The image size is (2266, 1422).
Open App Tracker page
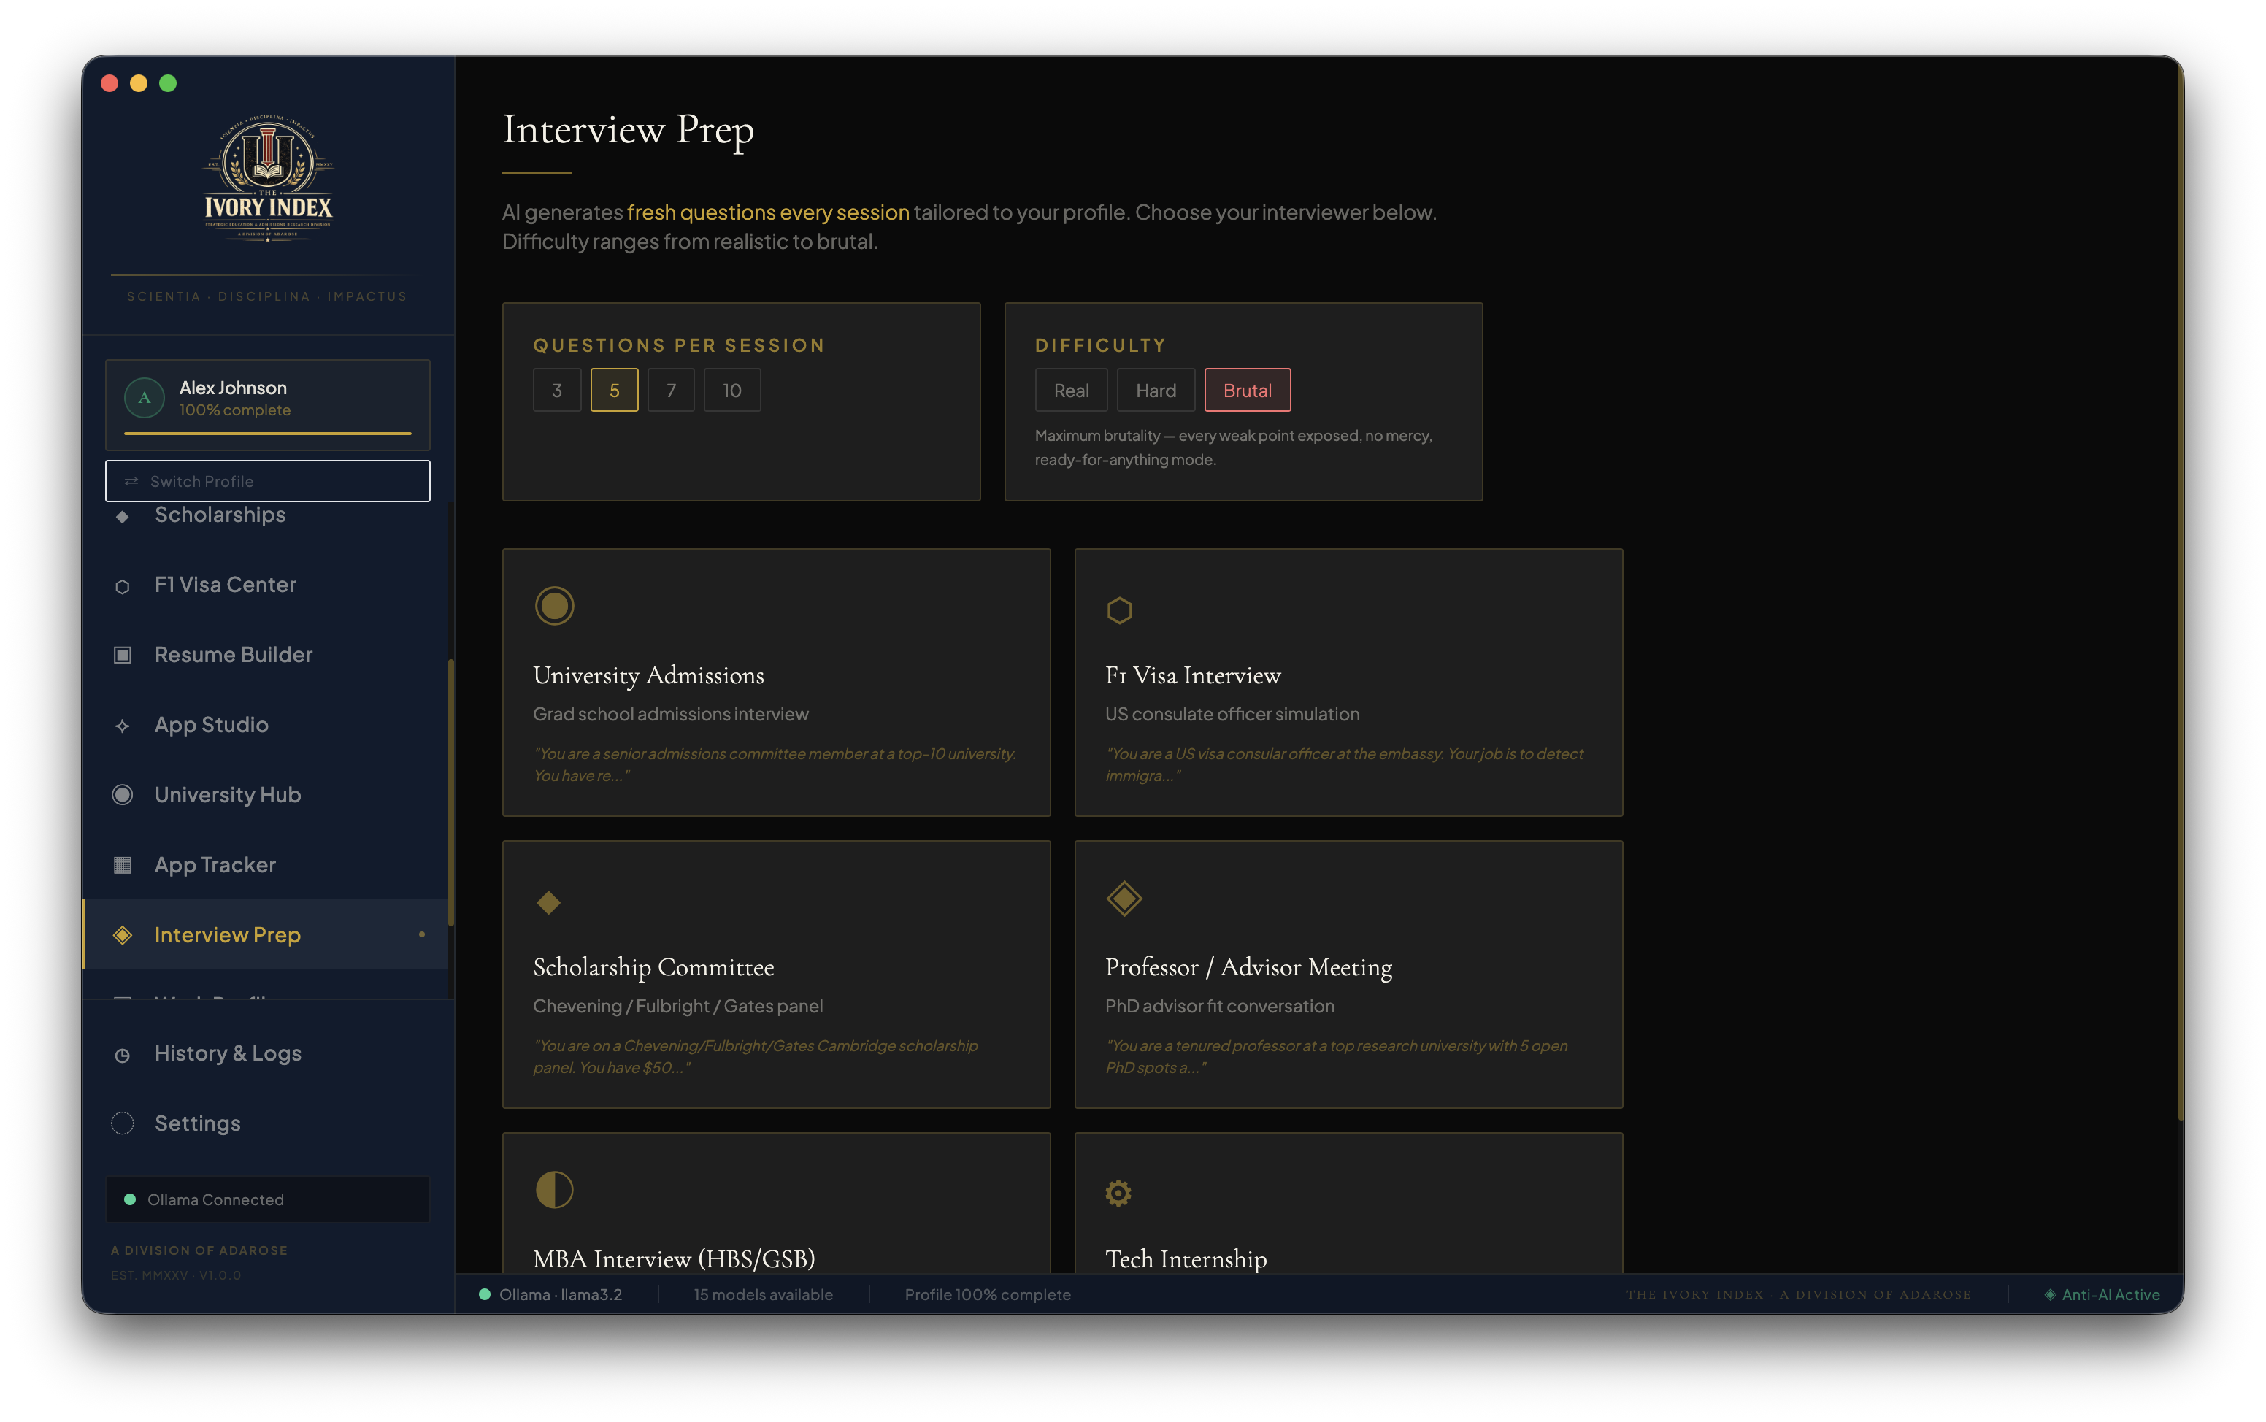point(266,865)
